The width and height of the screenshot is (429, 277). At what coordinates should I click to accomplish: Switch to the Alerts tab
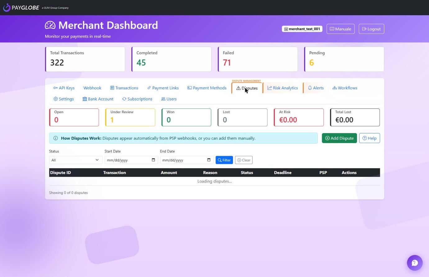(316, 88)
